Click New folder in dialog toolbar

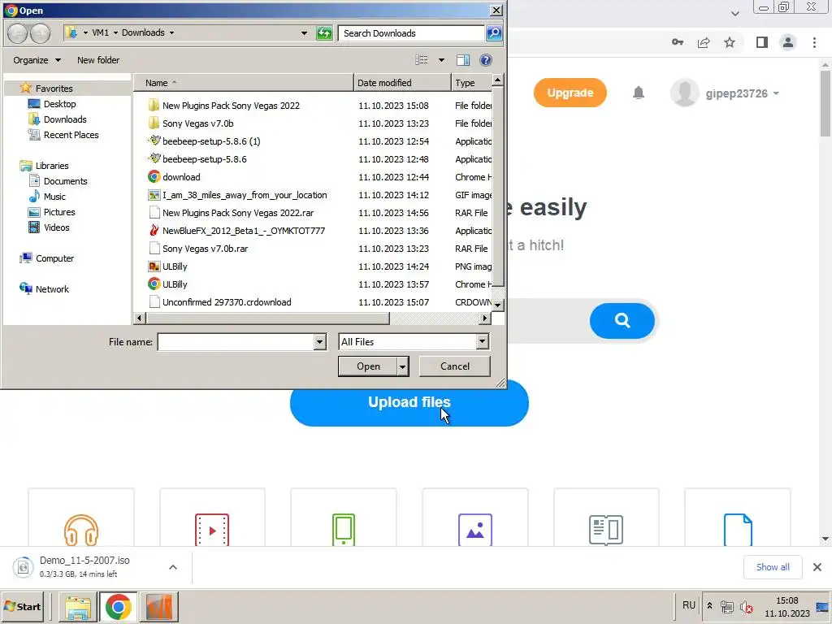coord(98,60)
